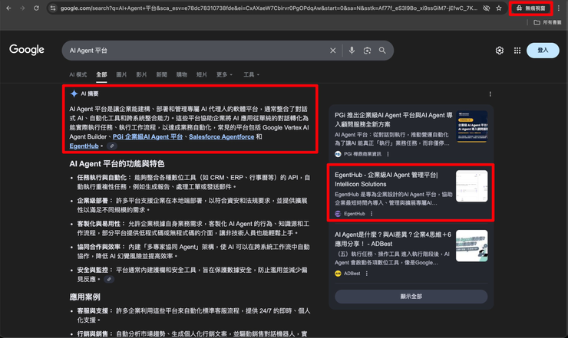Open the Salesforce Agentforce link
This screenshot has height=338, width=568.
tap(221, 136)
